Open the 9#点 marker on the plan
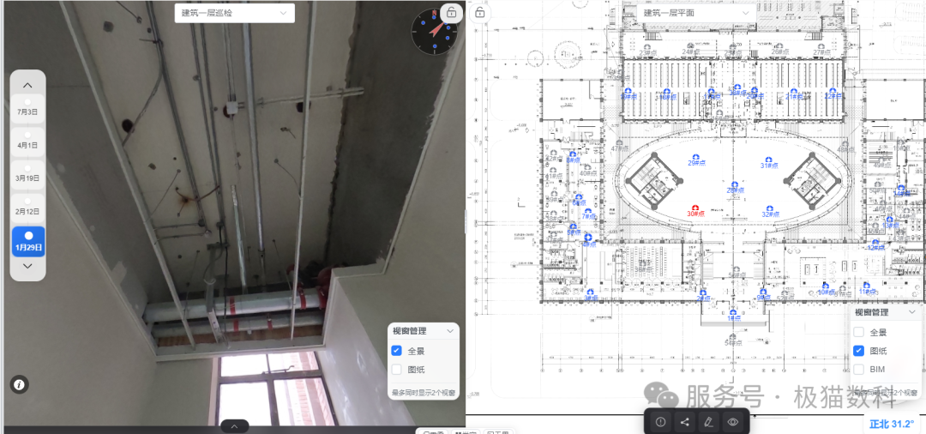 [763, 295]
